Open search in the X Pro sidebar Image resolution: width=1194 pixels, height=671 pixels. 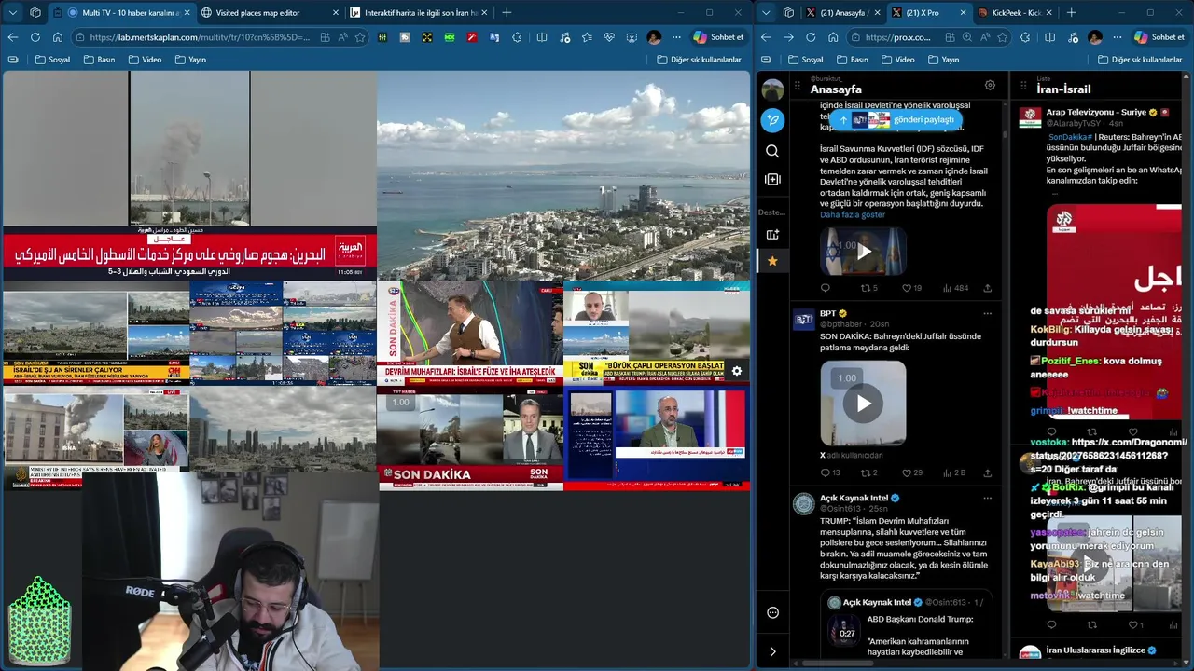pos(772,151)
